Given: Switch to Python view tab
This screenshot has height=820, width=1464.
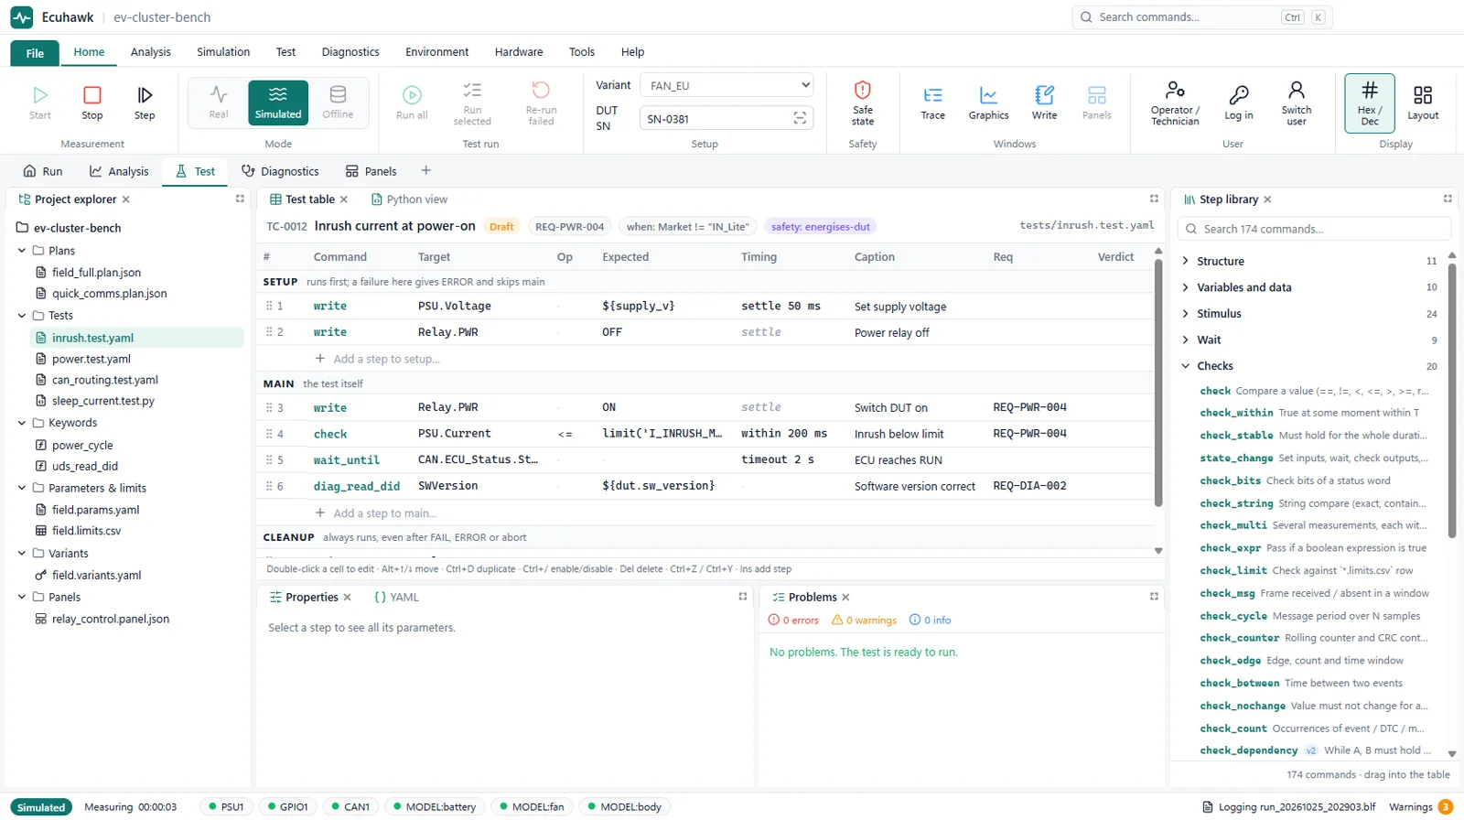Looking at the screenshot, I should tap(409, 200).
